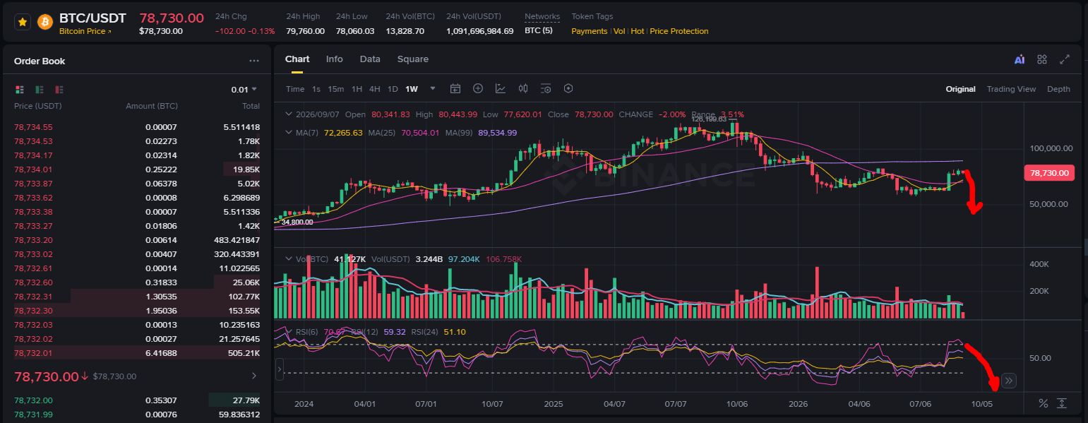Open the AI chart analysis tool
1088x423 pixels.
pyautogui.click(x=1020, y=60)
